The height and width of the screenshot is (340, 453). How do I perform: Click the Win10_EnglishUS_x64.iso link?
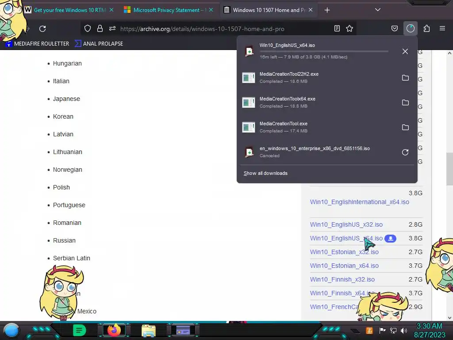click(346, 238)
